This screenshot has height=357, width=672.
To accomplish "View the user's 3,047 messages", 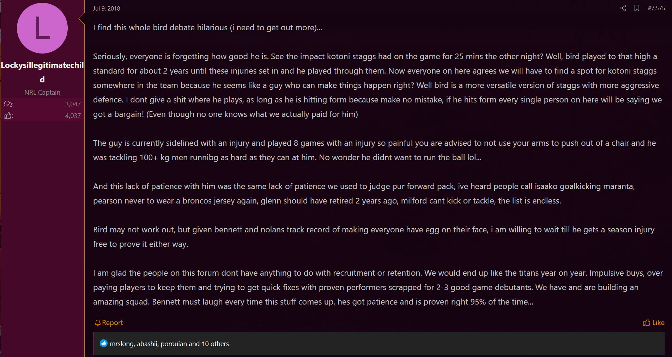I will (73, 104).
